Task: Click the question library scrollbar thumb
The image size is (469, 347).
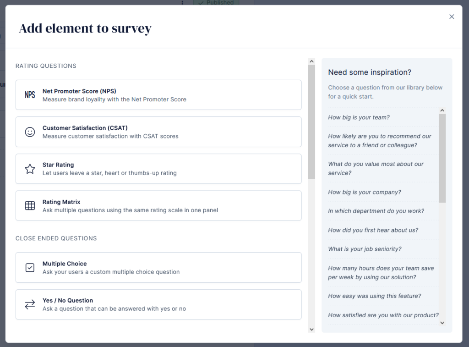Action: click(x=442, y=159)
